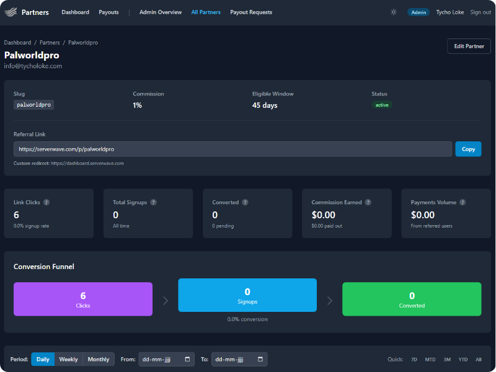Viewport: 496px width, 372px height.
Task: Click the Edit Partner button
Action: point(469,46)
